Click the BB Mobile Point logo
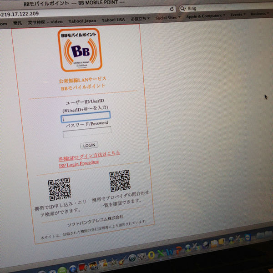The width and height of the screenshot is (273, 273). [80, 50]
